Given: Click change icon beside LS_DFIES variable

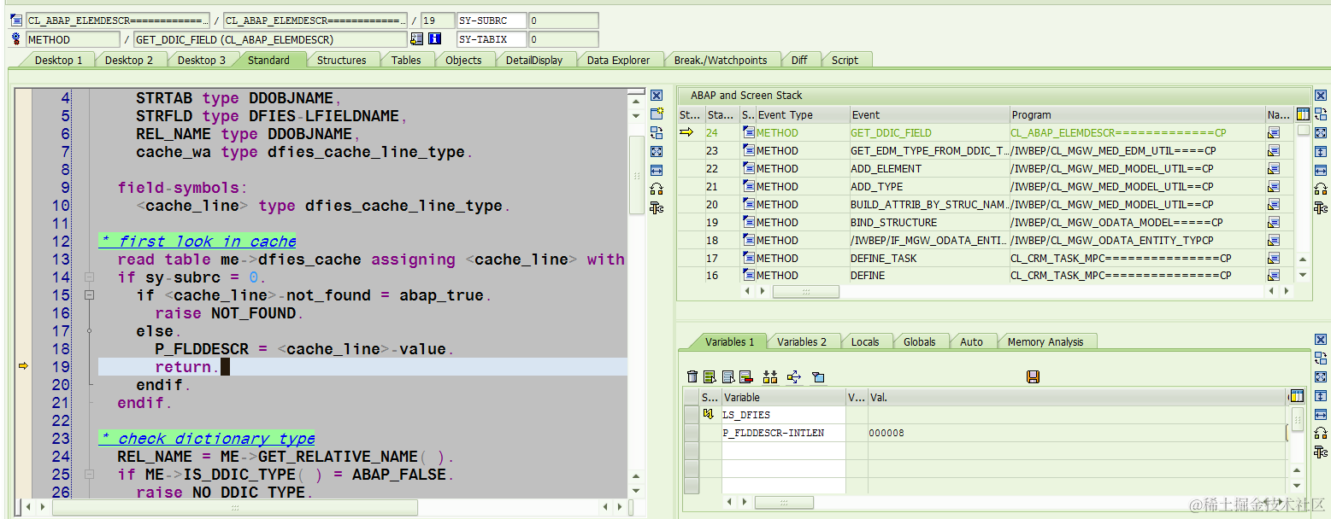Looking at the screenshot, I should click(708, 414).
